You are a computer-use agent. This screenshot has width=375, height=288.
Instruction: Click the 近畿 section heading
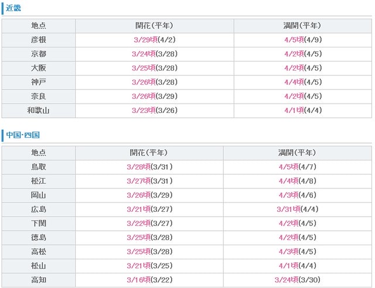(x=13, y=8)
